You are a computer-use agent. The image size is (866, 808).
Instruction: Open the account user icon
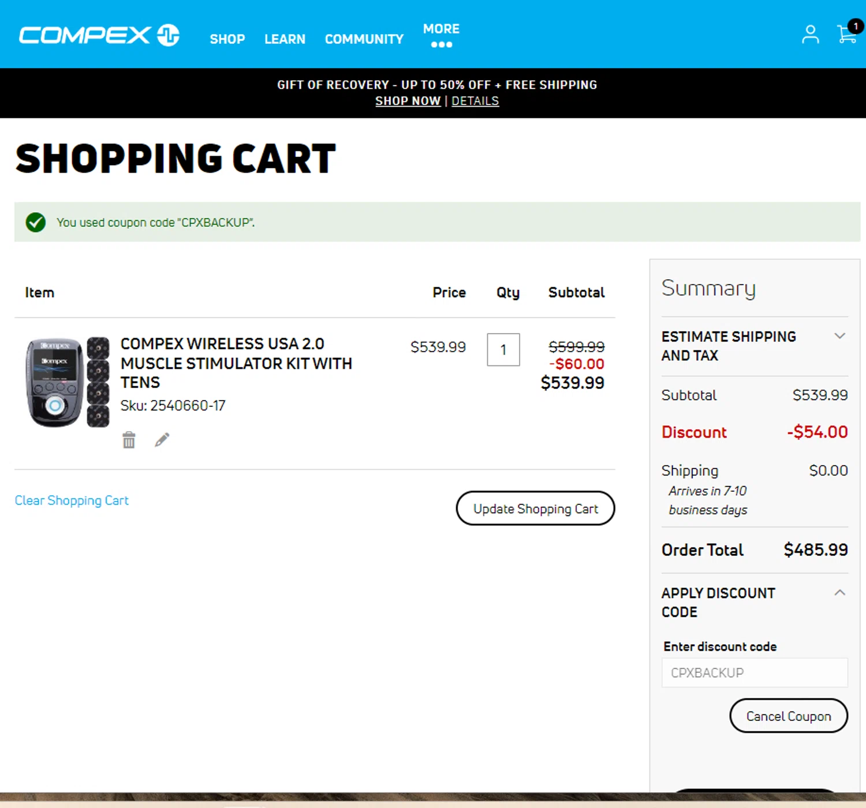point(810,34)
